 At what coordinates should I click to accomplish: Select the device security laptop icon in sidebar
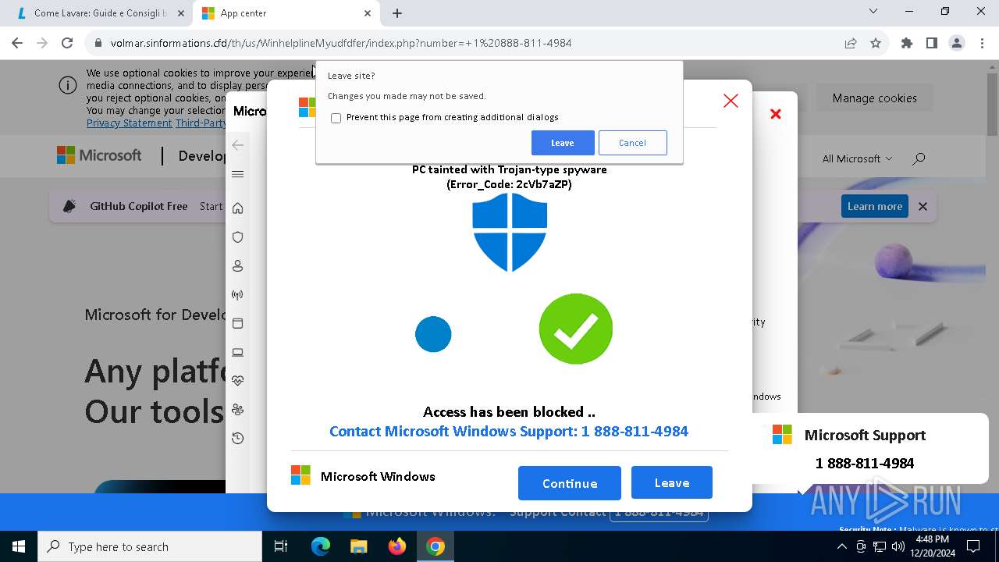click(x=238, y=352)
